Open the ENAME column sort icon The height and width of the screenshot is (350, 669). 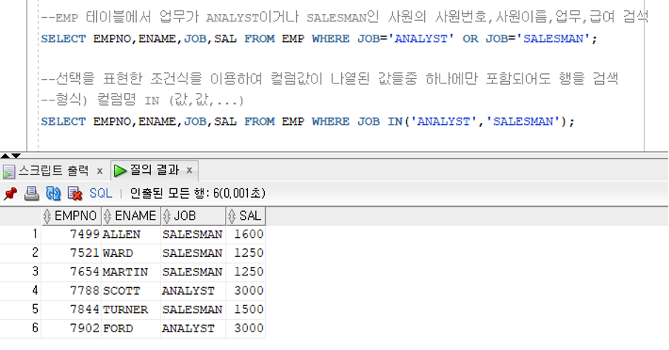click(x=107, y=216)
